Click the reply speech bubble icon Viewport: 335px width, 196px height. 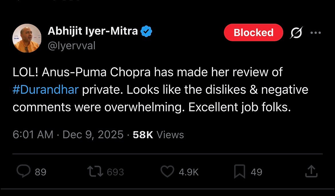tap(23, 171)
